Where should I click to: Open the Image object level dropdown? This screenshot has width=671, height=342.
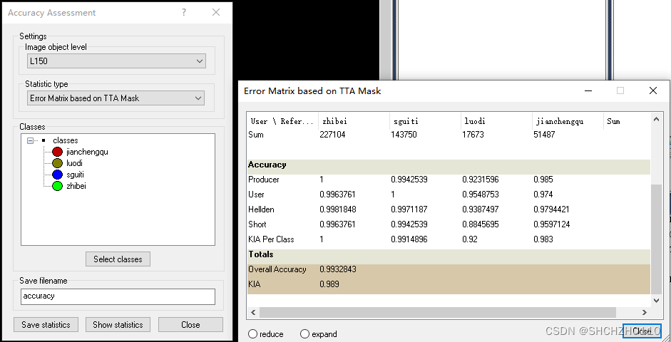[116, 61]
